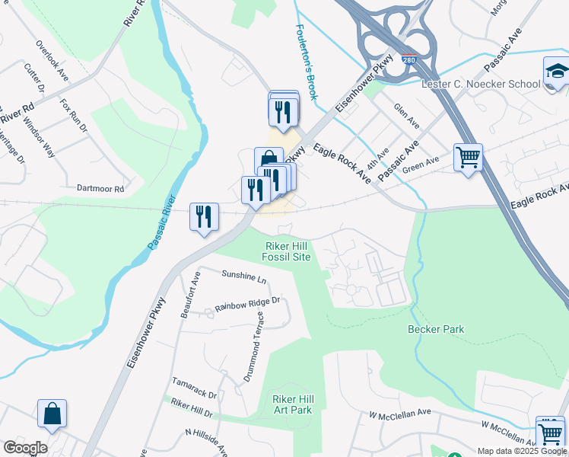Click the Passaic River label
Image resolution: width=569 pixels, height=457 pixels.
[162, 222]
